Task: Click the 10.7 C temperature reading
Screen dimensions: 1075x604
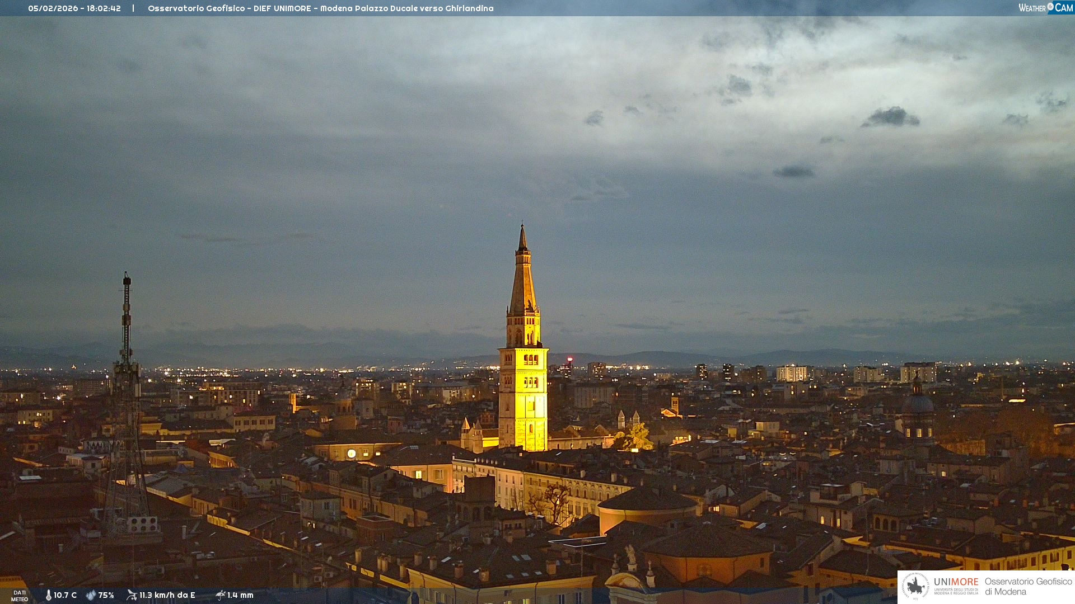Action: point(65,595)
